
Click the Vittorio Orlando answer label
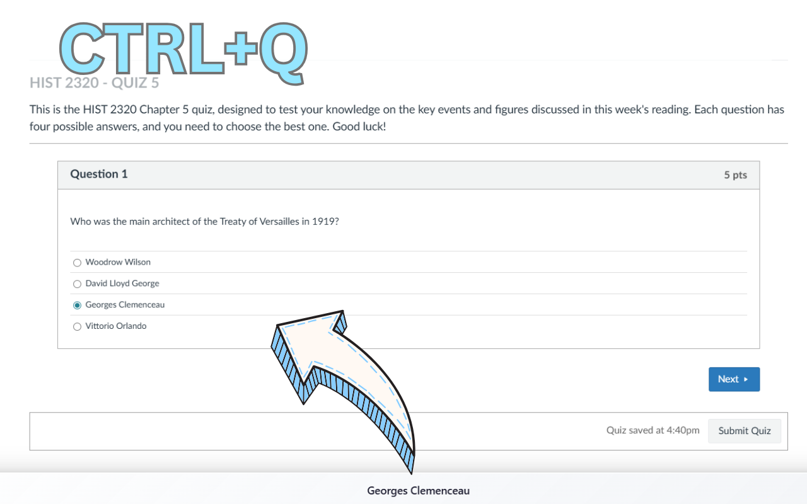pos(115,326)
